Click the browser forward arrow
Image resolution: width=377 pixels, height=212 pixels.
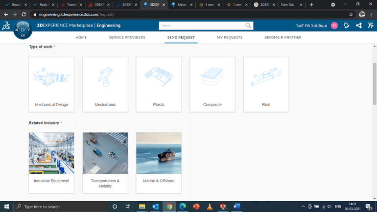point(15,14)
